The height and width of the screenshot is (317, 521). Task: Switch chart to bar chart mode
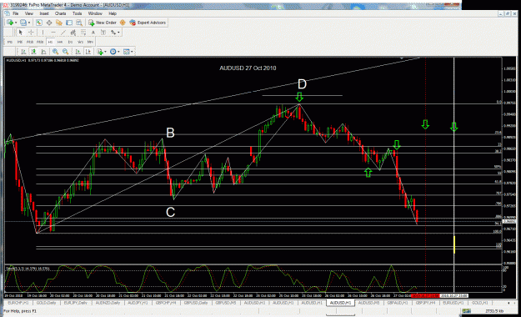pos(23,52)
